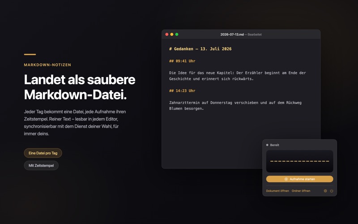358x224 pixels.
Task: Click the line starting Zahnarzttermin auf Donnerstag
Action: (235, 103)
